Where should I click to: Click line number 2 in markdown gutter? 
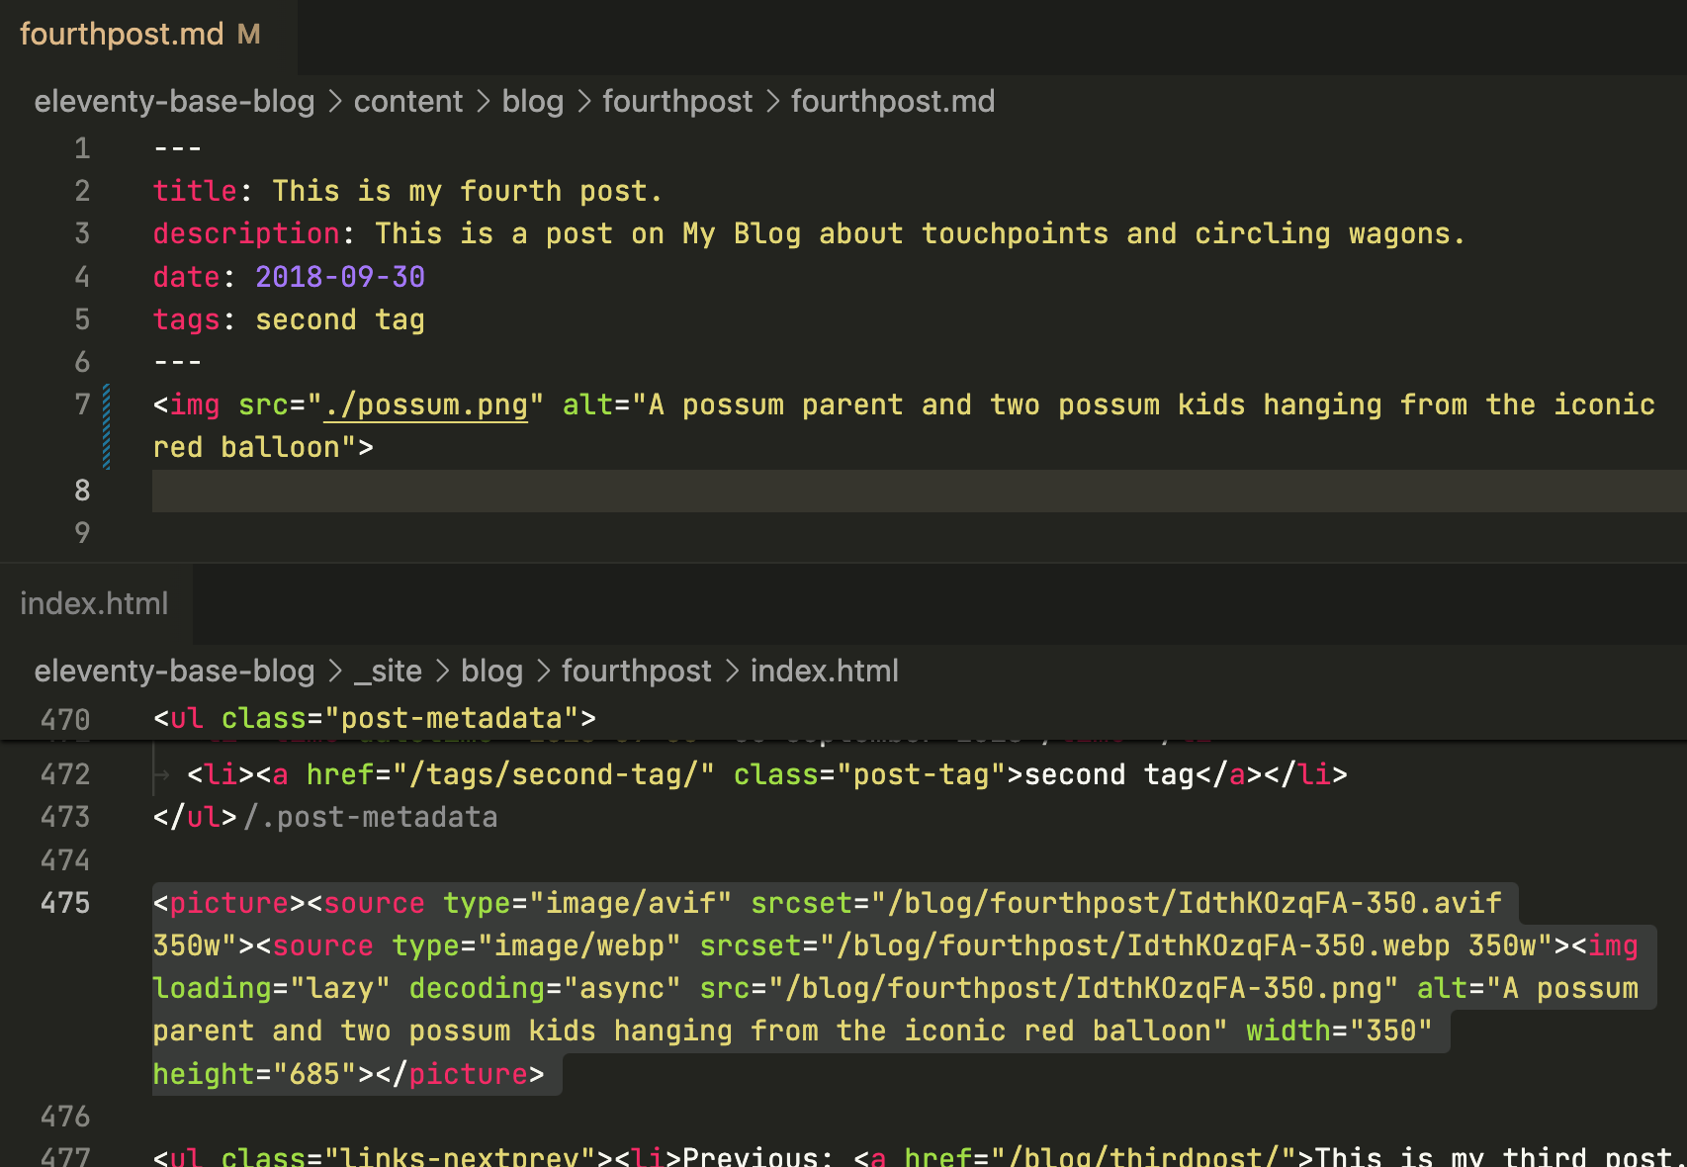coord(82,191)
